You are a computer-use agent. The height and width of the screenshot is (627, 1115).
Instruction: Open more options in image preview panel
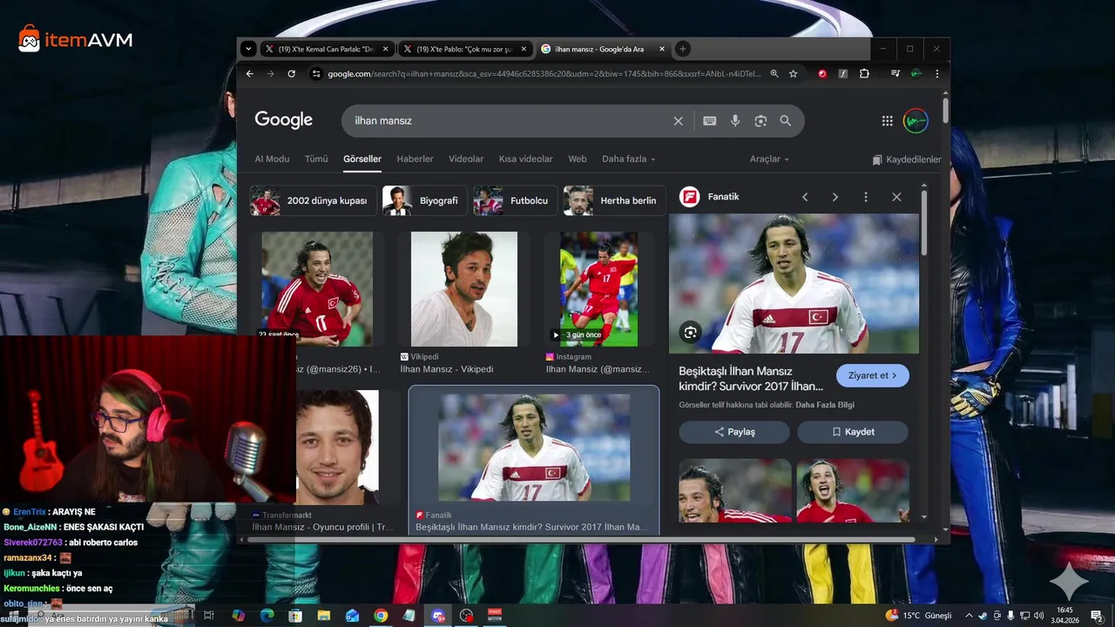pos(865,197)
